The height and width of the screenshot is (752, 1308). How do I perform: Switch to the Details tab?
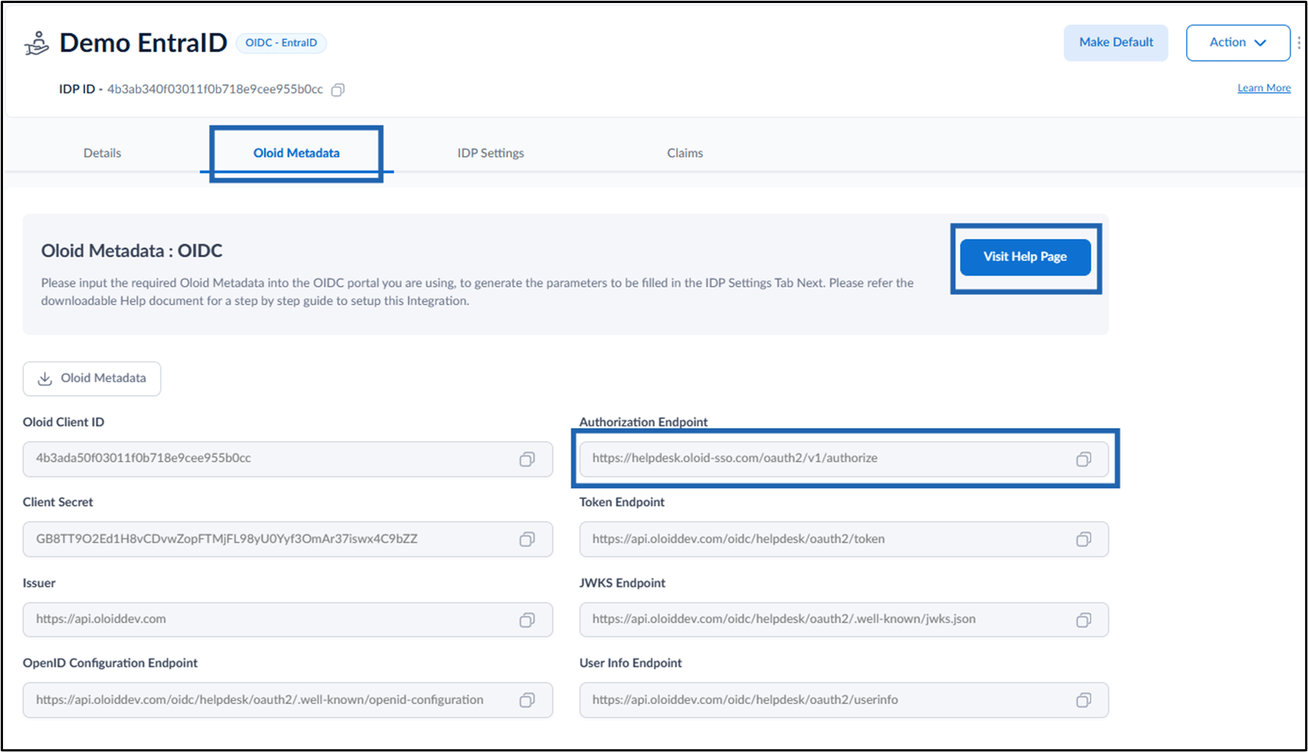point(102,153)
